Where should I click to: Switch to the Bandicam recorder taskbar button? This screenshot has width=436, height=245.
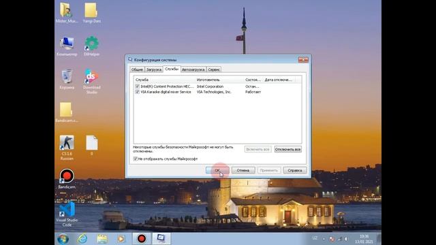pyautogui.click(x=141, y=239)
